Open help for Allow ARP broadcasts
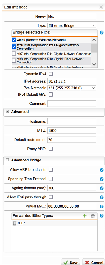 pyautogui.click(x=101, y=170)
